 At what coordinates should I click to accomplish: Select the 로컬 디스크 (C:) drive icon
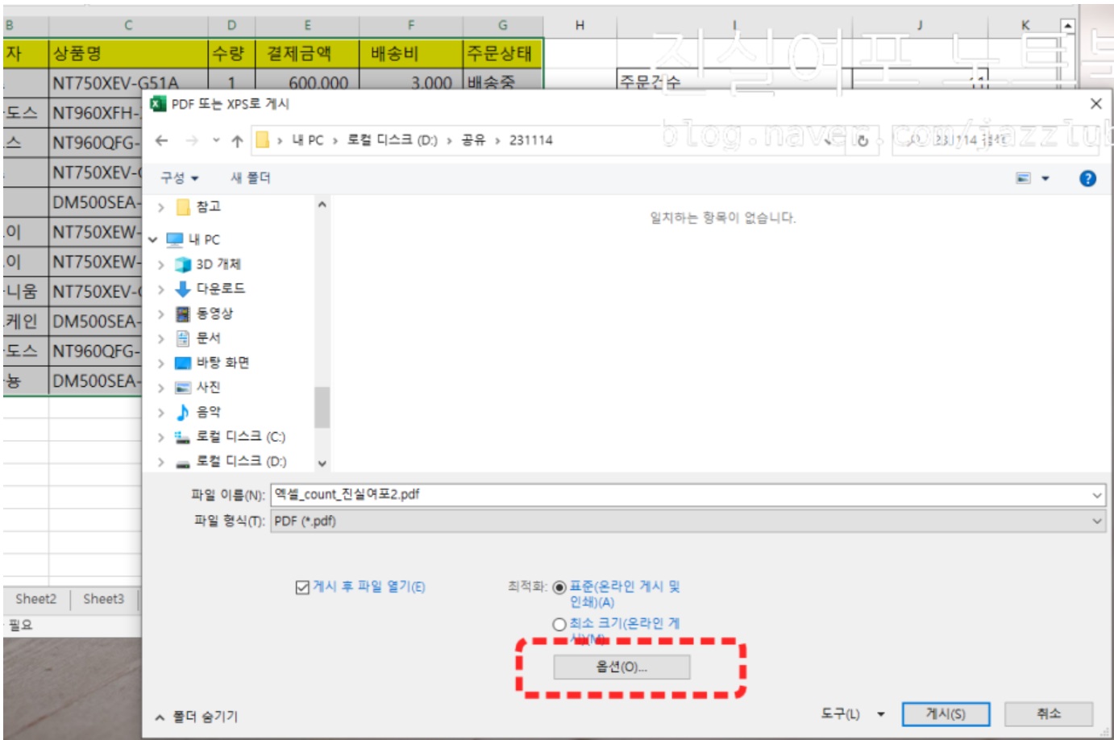point(183,437)
